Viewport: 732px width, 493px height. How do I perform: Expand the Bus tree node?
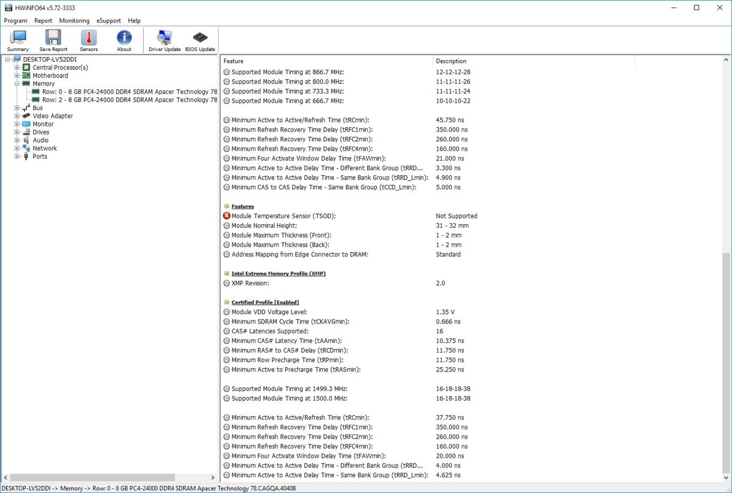(17, 108)
